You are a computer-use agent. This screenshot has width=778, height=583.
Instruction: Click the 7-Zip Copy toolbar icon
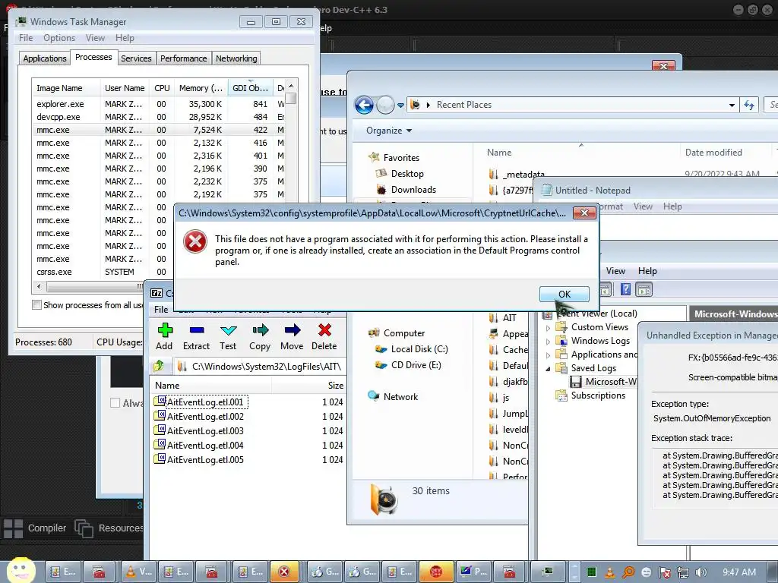point(260,330)
